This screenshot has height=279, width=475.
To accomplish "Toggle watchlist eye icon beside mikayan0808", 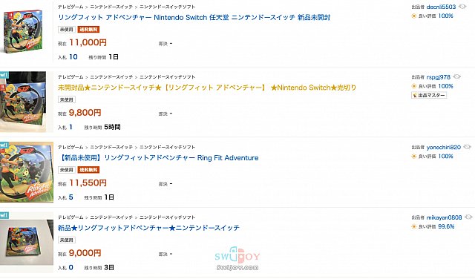I will coord(468,217).
